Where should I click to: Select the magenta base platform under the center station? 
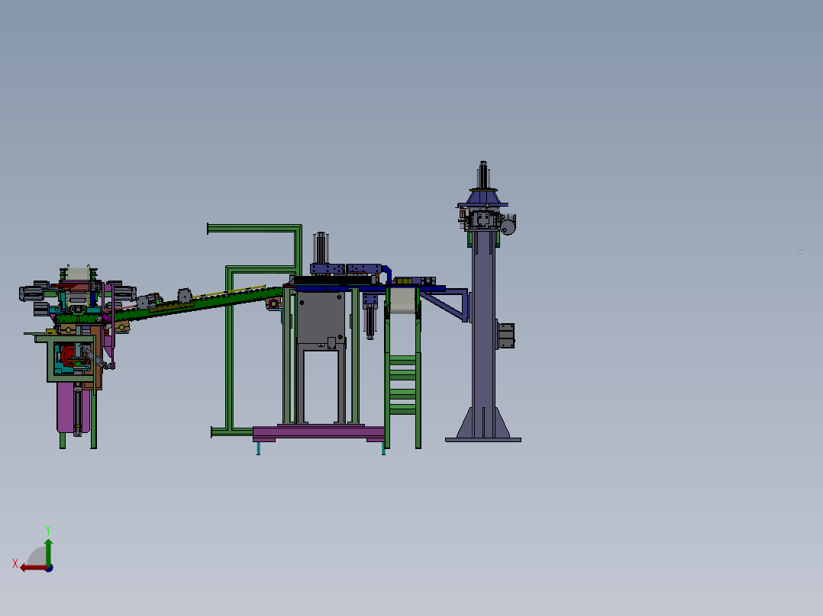pos(318,432)
